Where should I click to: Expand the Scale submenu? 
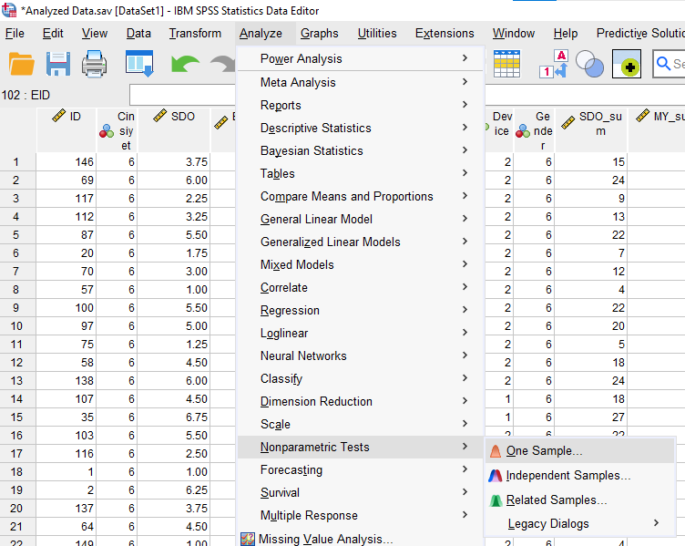coord(361,424)
